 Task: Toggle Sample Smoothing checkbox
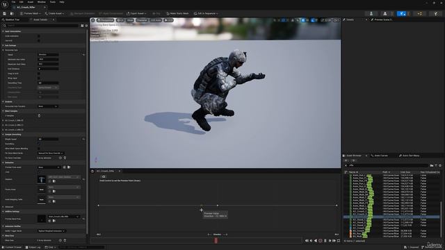pyautogui.click(x=39, y=144)
